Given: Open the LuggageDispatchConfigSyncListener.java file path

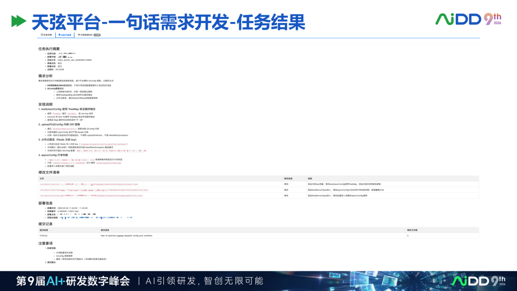Looking at the screenshot, I should (x=89, y=184).
